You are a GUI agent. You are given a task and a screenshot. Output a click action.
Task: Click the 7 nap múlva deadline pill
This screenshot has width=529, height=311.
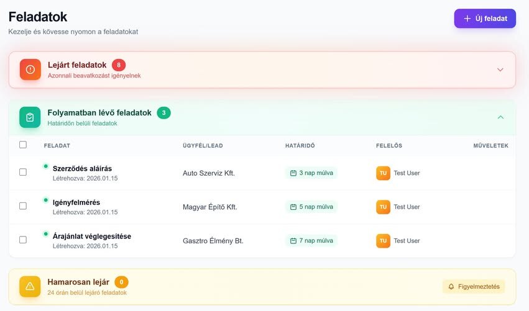click(x=311, y=241)
